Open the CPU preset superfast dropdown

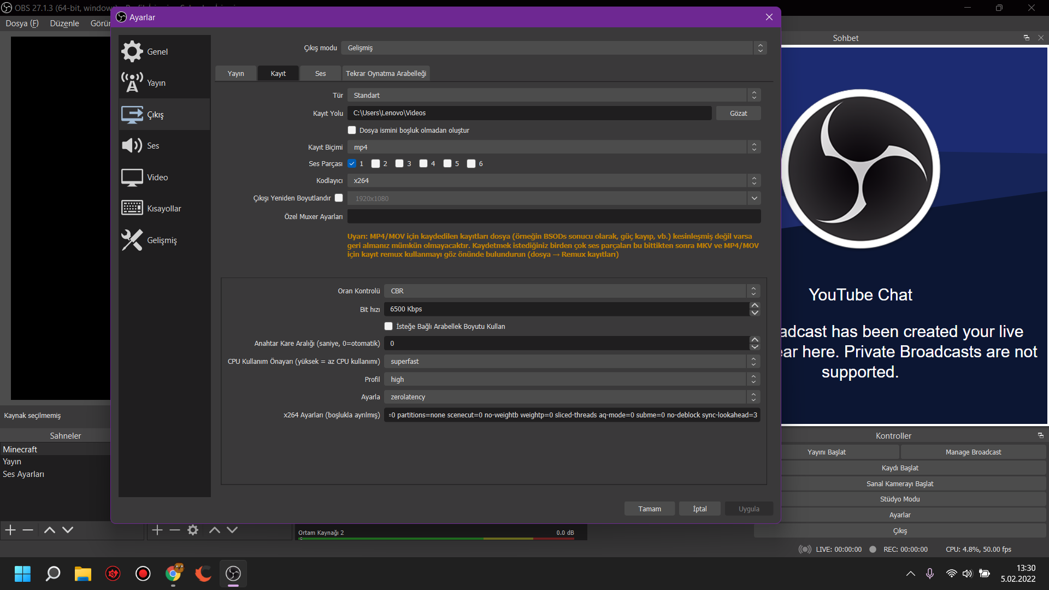coord(571,361)
